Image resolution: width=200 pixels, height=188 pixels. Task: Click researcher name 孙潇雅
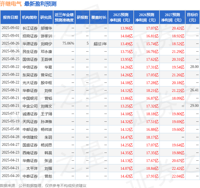46,122
